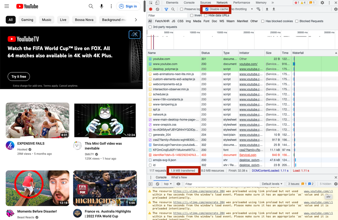The height and width of the screenshot is (220, 338).
Task: Open the EXPENSIVE FAILS video thumbnail
Action: tap(37, 120)
